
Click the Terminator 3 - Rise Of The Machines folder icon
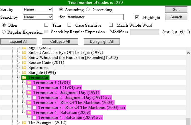tap(29, 102)
